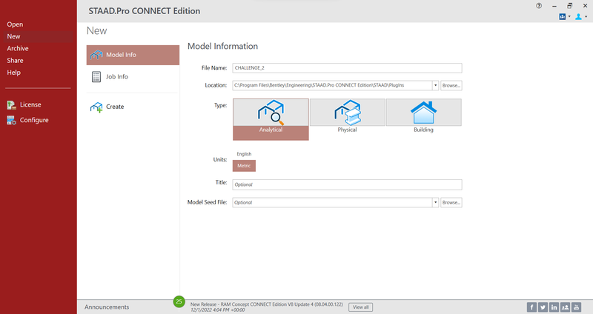Open the License option in sidebar
593x314 pixels.
24,104
